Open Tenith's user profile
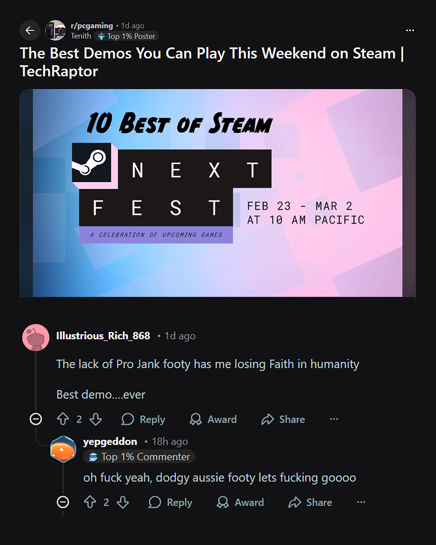 tap(81, 36)
